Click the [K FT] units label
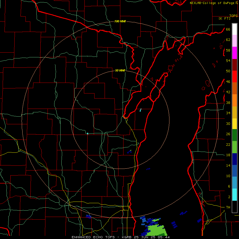Screen dimensions: 239x239 (224, 19)
